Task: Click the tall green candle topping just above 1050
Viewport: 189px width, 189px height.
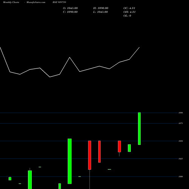Action: pos(70,161)
